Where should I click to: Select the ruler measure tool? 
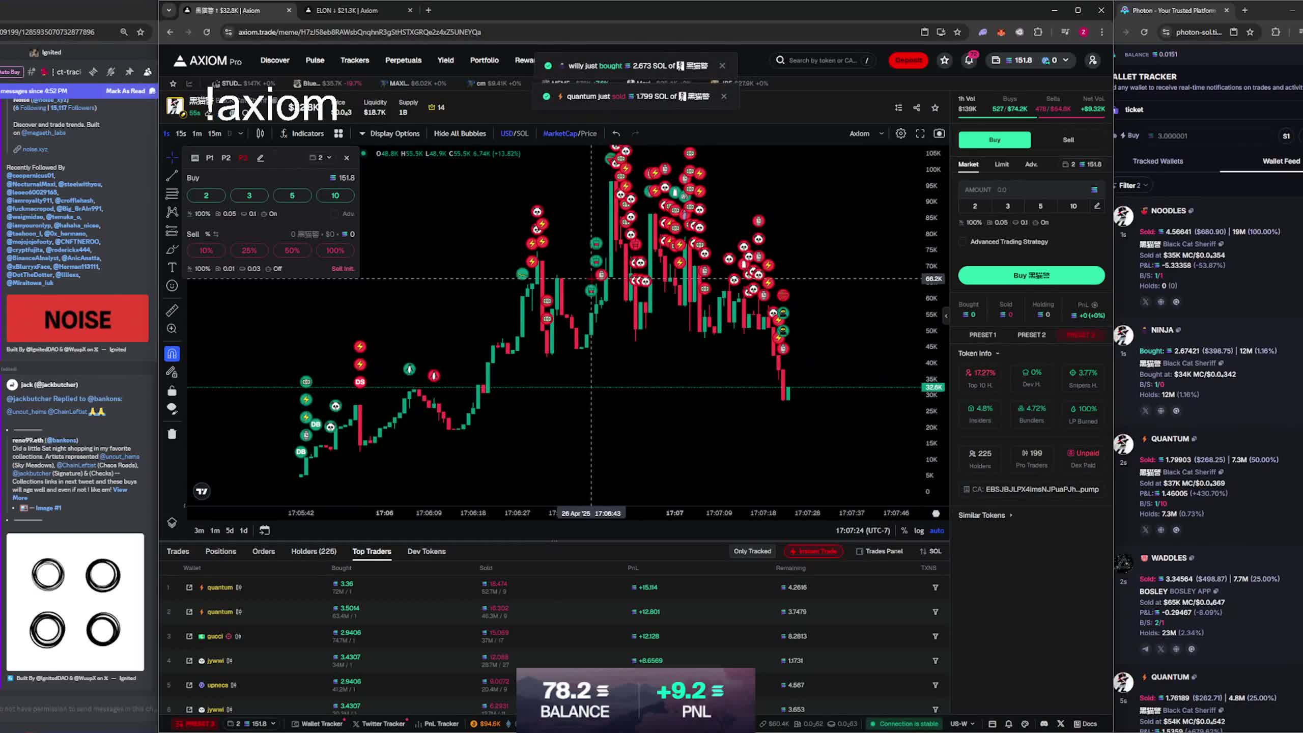(172, 310)
